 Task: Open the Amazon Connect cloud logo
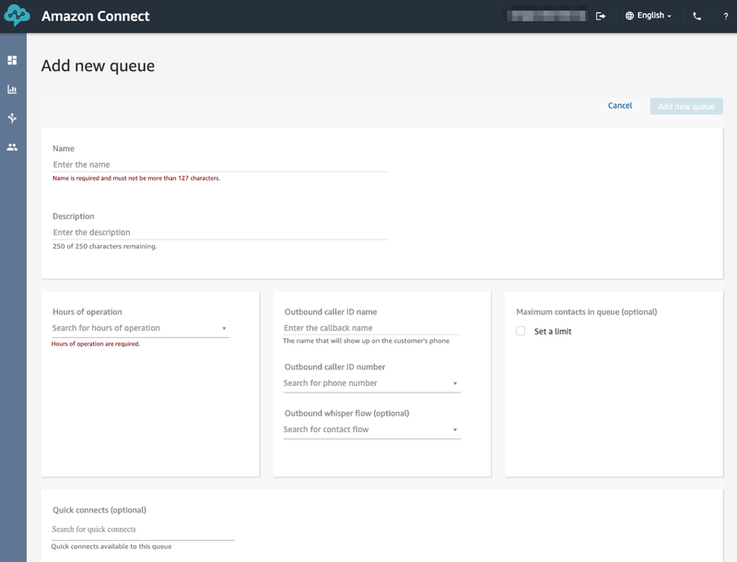pos(17,16)
